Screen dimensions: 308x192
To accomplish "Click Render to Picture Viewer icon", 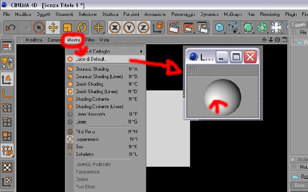I will click(188, 27).
